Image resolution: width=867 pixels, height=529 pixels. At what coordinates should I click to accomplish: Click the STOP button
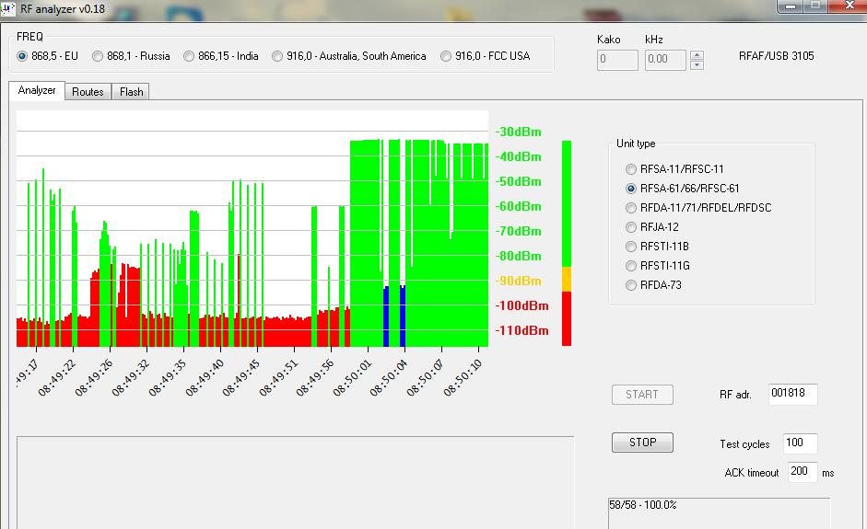[642, 443]
